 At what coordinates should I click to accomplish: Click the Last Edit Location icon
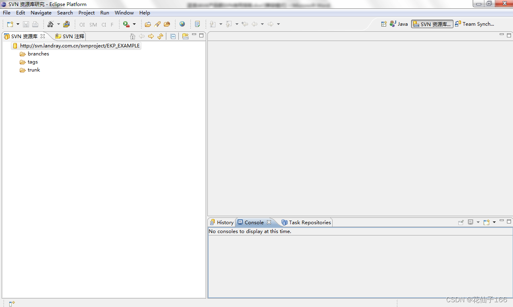[x=244, y=24]
